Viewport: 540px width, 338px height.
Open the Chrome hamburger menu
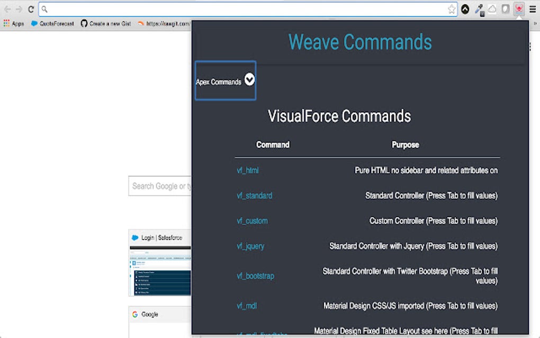tap(534, 9)
